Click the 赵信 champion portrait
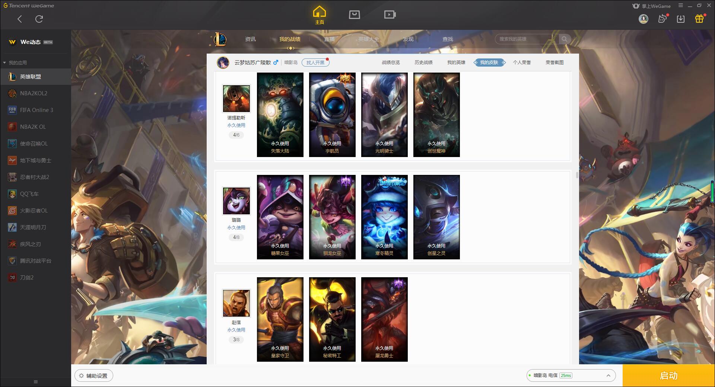 click(236, 303)
